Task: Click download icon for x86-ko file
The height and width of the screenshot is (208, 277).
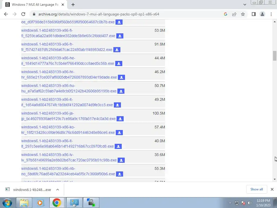Action: [119, 132]
